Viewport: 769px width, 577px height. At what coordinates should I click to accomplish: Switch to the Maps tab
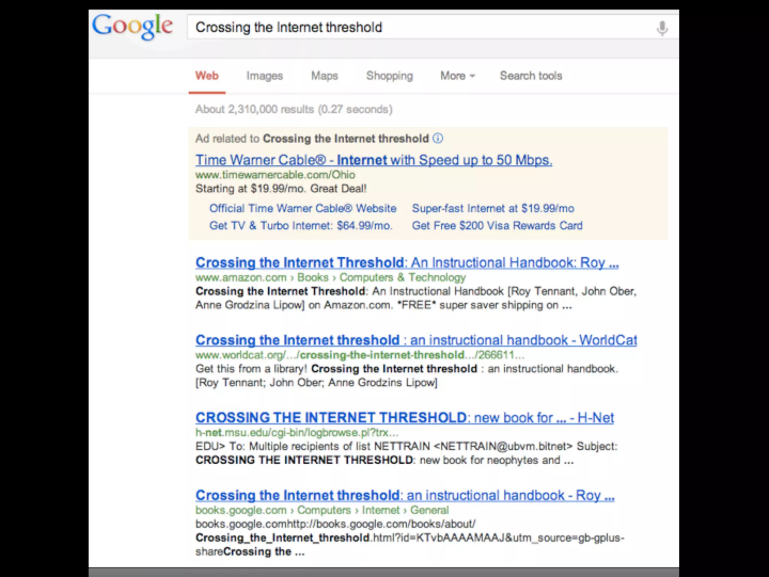[x=324, y=76]
